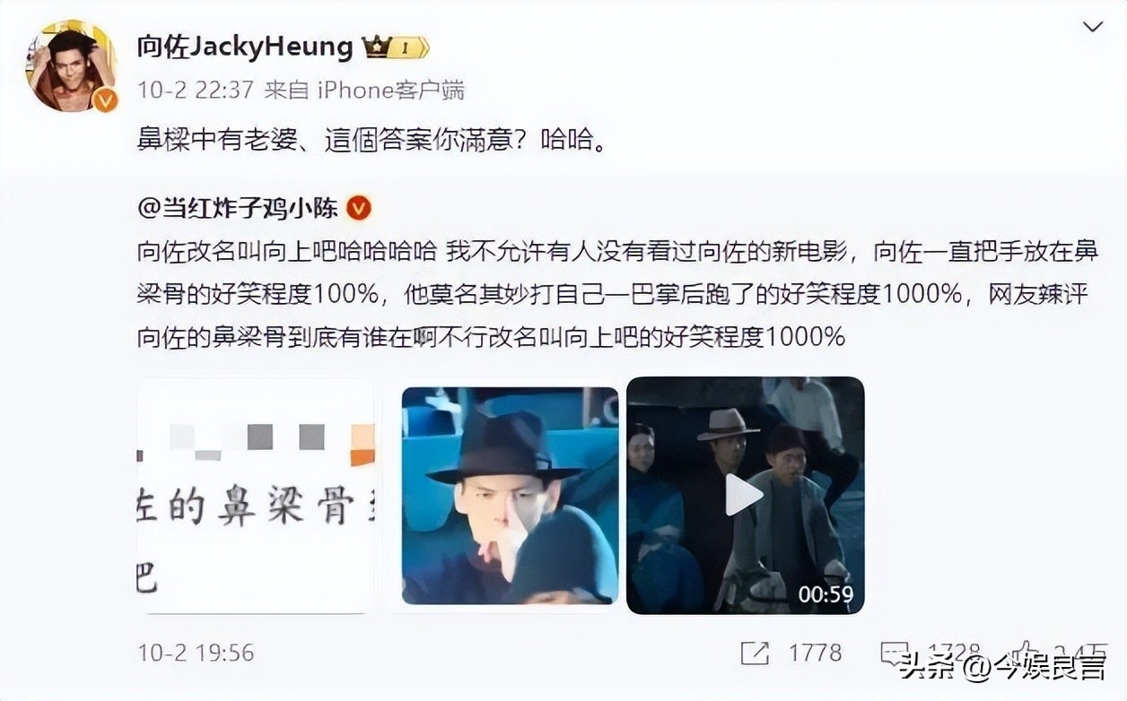
Task: Click the repost count 1778
Action: [815, 653]
